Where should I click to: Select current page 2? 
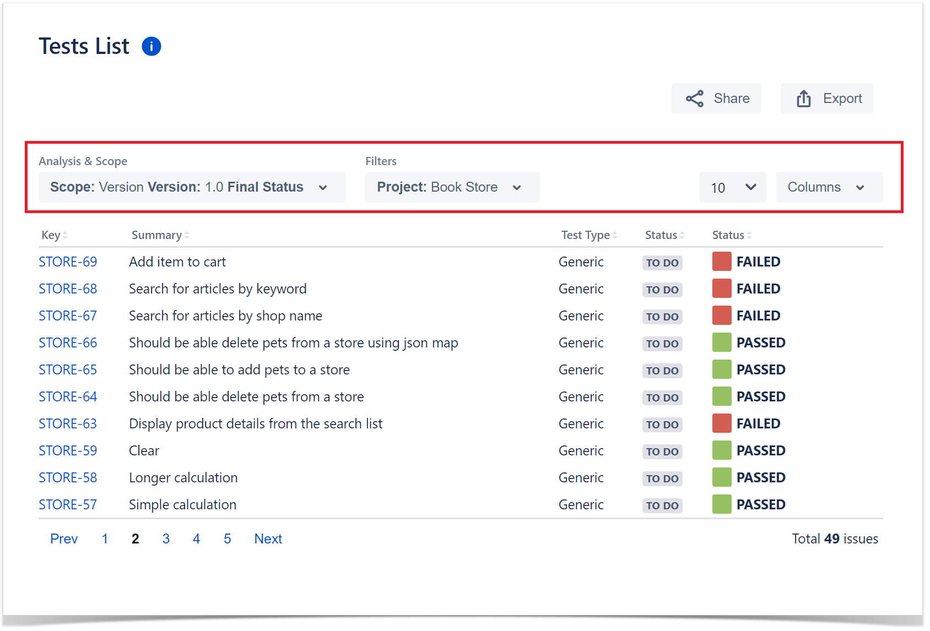(136, 539)
